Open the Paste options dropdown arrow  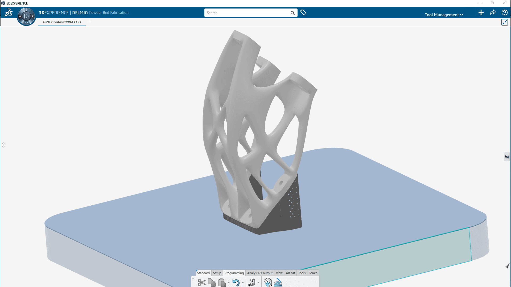[x=229, y=283]
